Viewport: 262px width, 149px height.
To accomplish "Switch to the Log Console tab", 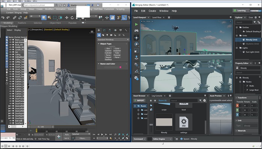I will (x=157, y=96).
